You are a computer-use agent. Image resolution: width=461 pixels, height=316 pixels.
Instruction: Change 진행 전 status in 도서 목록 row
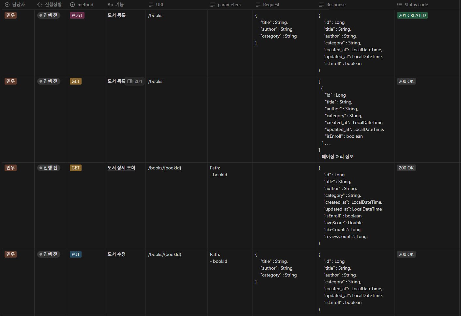point(49,81)
